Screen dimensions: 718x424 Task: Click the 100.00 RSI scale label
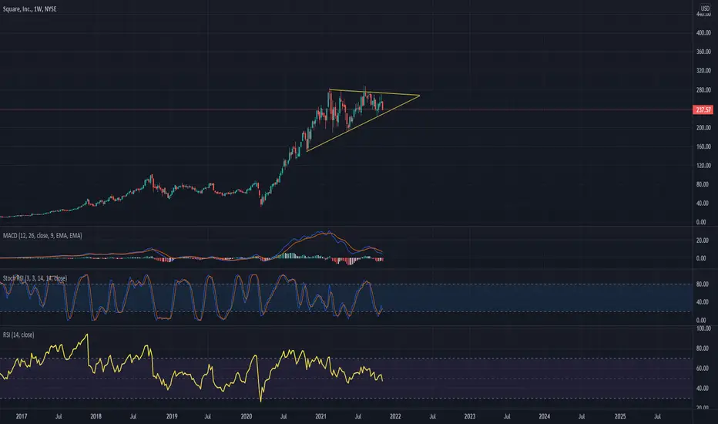click(703, 328)
